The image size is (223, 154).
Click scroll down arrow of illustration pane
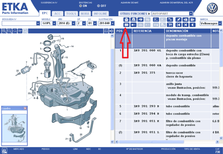pos(112,142)
